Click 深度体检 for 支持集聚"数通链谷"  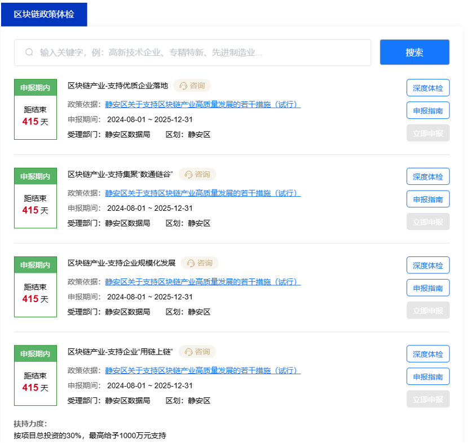click(x=427, y=176)
